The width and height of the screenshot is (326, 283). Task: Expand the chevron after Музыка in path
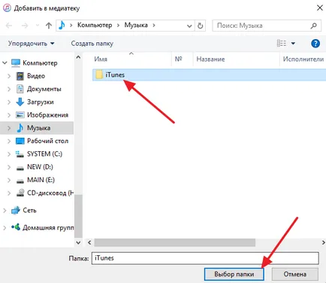click(154, 26)
